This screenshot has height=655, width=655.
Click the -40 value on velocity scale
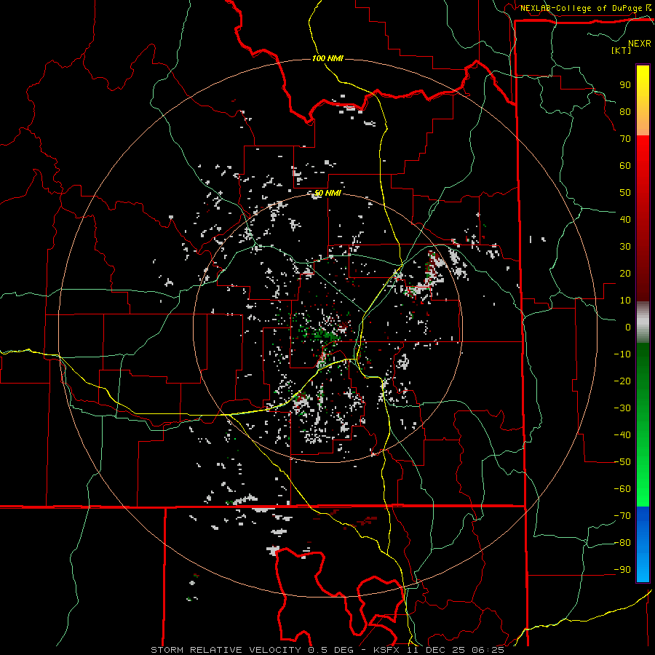pos(622,435)
